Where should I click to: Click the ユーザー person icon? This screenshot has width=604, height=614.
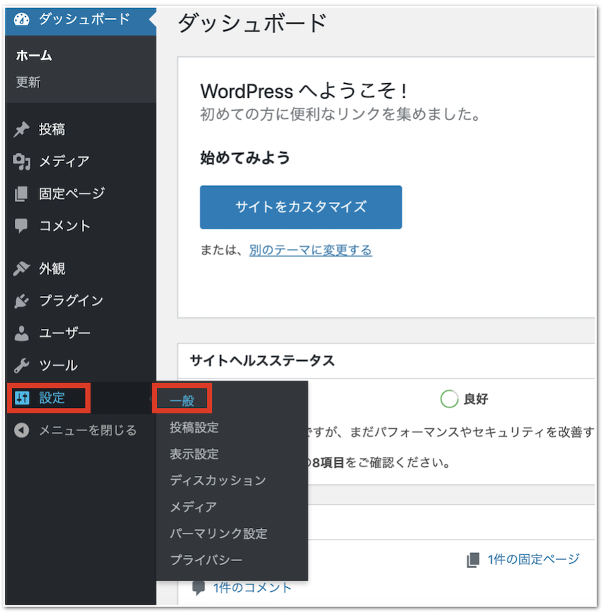22,334
